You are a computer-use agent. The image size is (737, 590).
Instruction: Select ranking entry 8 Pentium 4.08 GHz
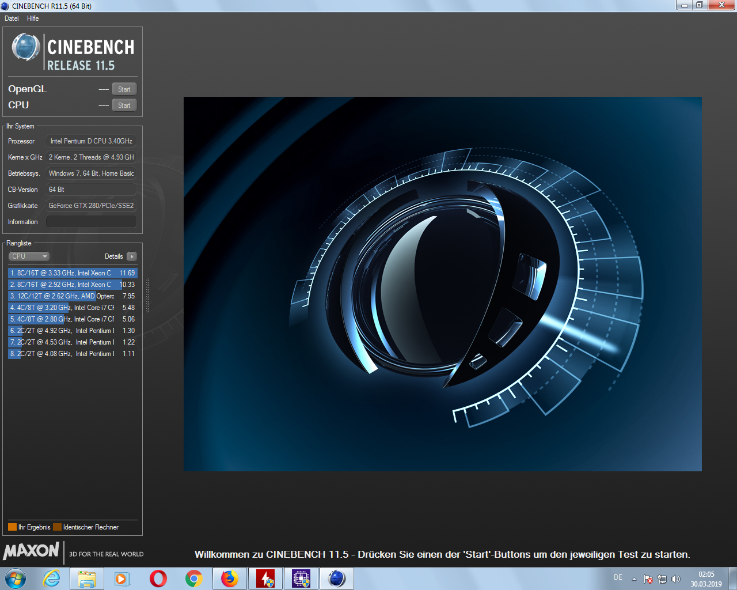click(x=73, y=354)
